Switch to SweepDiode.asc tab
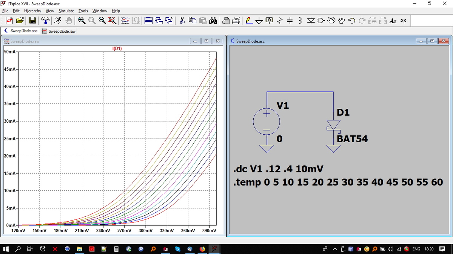Image resolution: width=453 pixels, height=254 pixels. (20, 31)
